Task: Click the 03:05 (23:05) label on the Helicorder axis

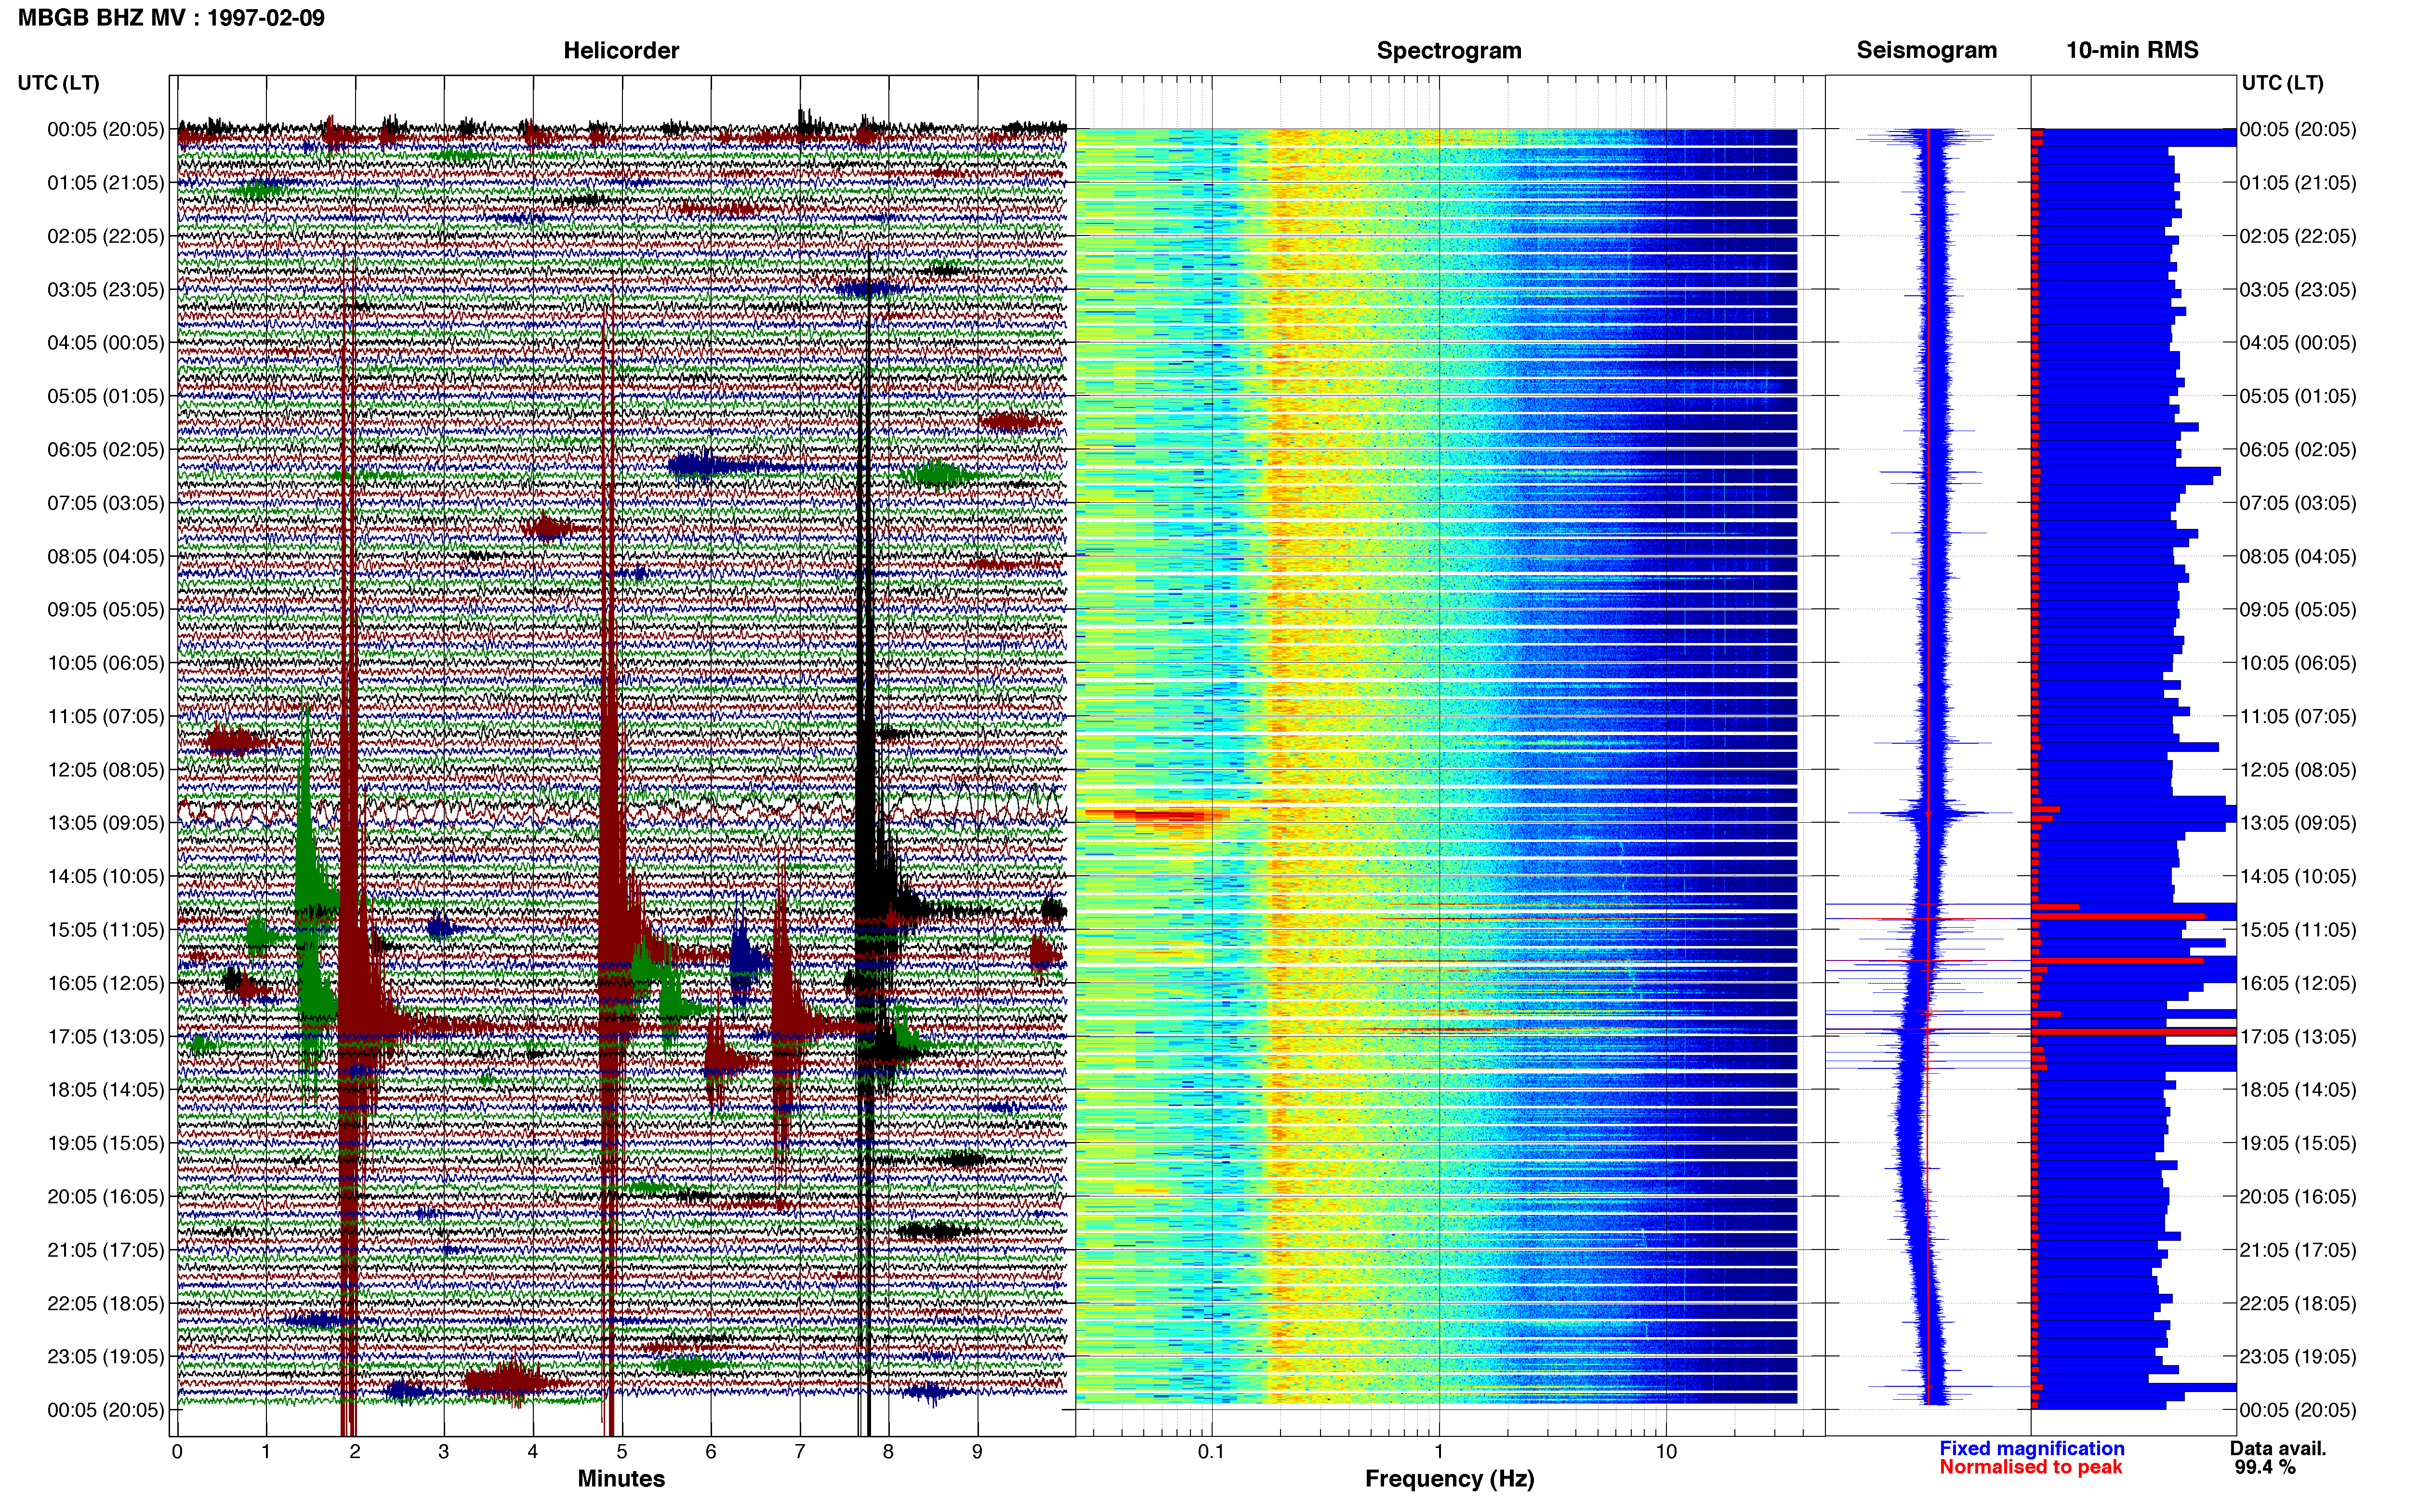Action: pos(105,290)
